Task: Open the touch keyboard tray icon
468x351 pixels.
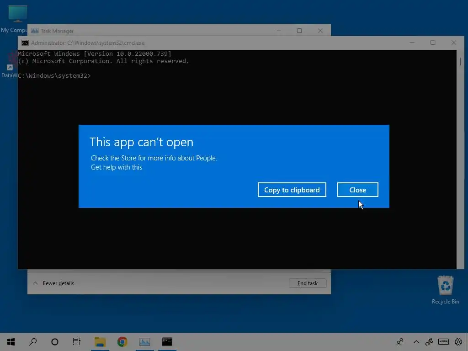Action: (x=443, y=342)
